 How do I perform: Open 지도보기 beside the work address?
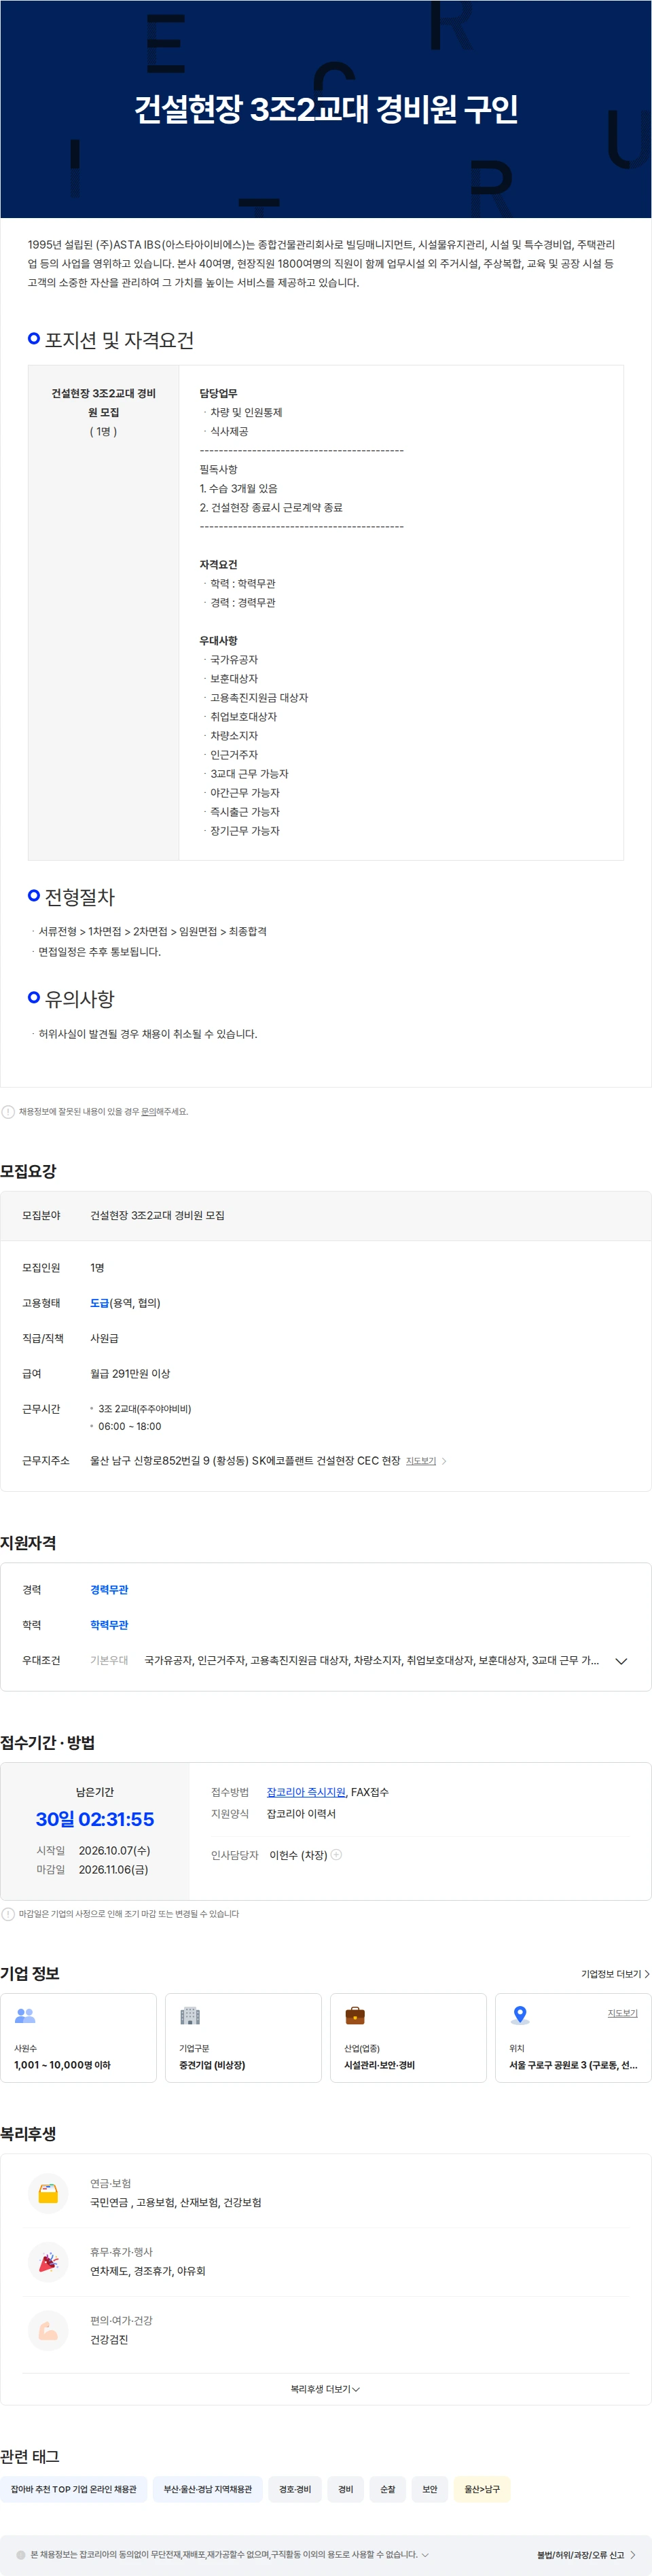click(421, 1461)
